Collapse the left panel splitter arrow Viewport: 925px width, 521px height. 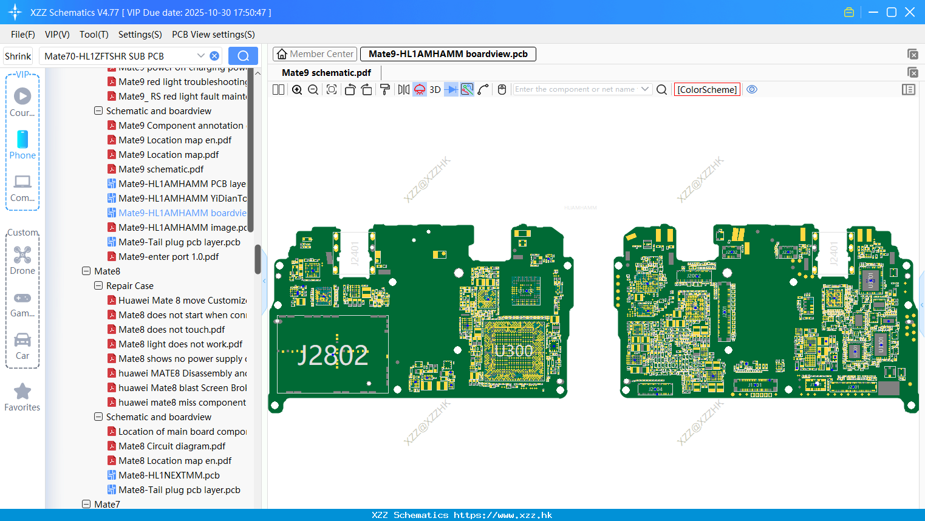point(264,281)
